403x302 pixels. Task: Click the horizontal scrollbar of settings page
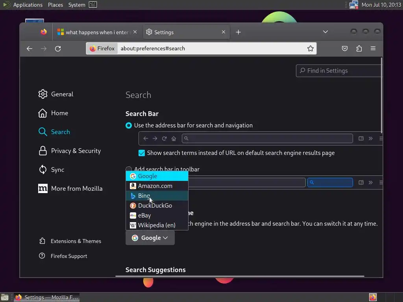(x=240, y=276)
